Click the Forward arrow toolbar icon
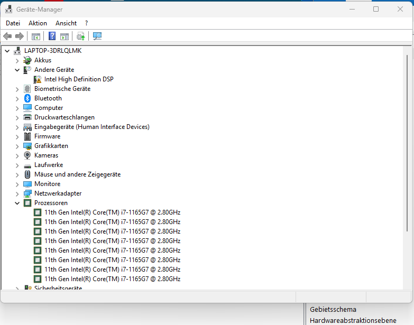 coord(20,36)
